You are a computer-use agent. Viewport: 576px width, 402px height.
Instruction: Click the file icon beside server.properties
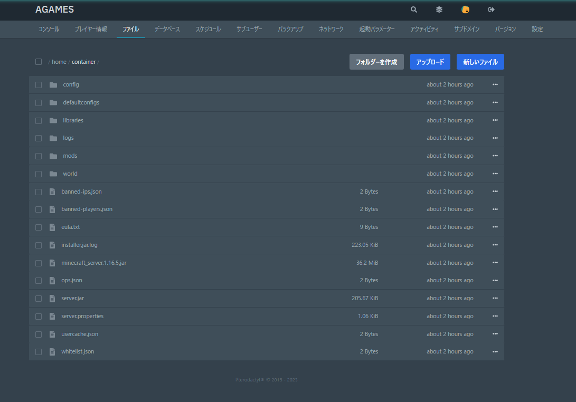tap(52, 316)
